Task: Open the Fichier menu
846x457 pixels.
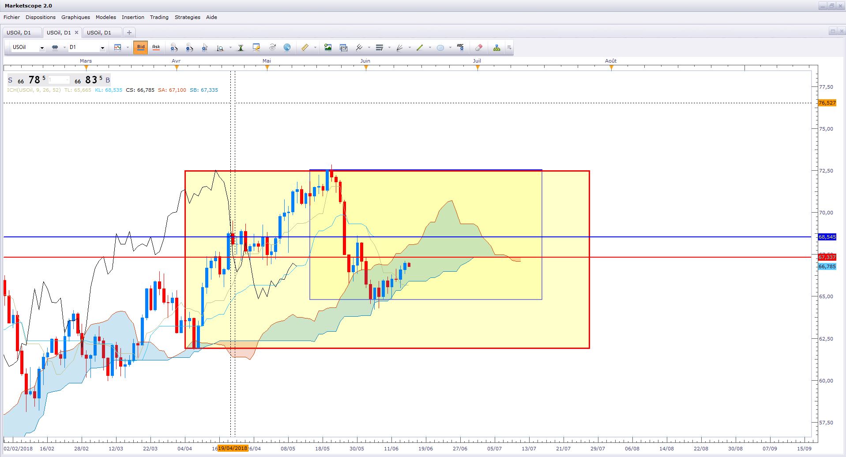Action: click(12, 17)
